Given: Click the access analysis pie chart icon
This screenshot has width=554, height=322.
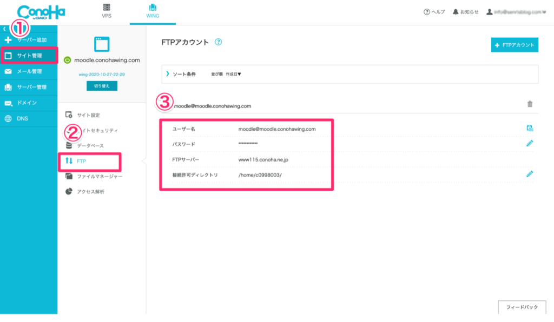Looking at the screenshot, I should tap(69, 191).
